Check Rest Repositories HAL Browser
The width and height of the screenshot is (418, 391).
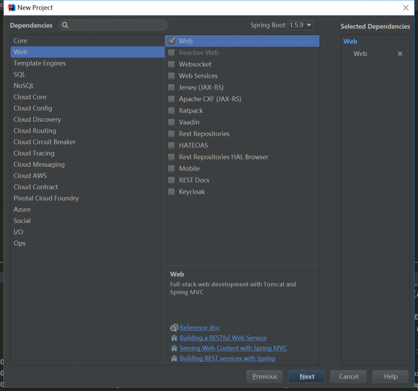[x=171, y=157]
